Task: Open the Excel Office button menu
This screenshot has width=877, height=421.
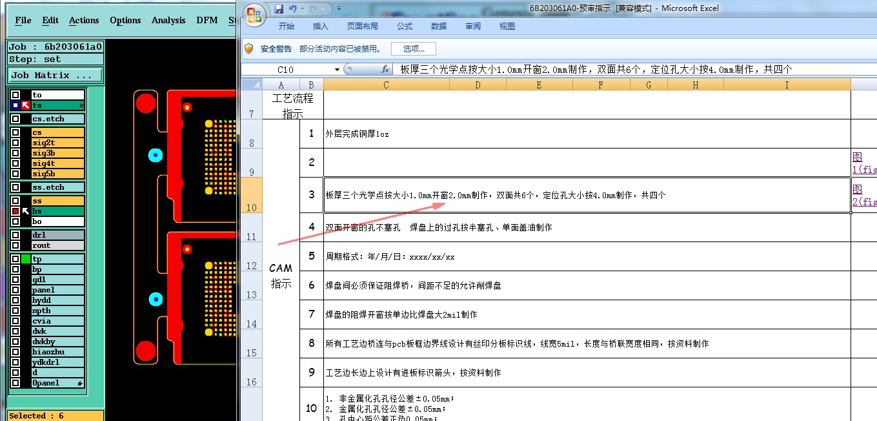Action: coord(255,14)
